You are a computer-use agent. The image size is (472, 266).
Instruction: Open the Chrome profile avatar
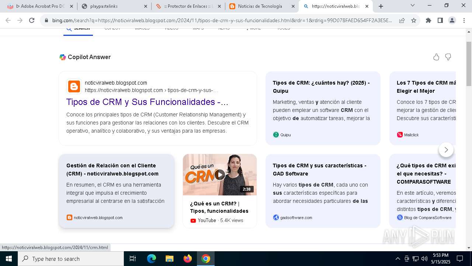(452, 21)
